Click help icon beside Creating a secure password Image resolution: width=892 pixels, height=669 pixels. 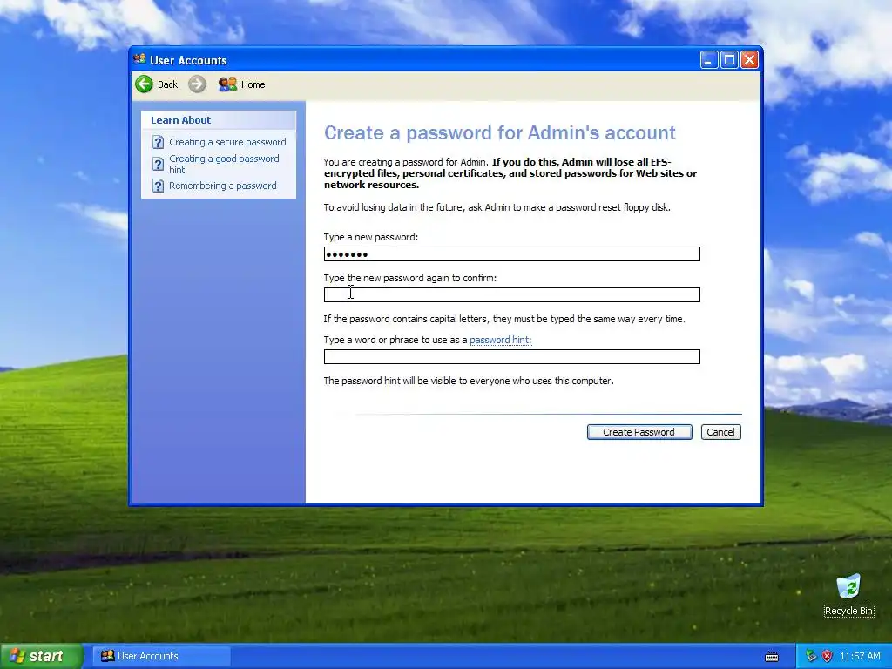pos(159,142)
